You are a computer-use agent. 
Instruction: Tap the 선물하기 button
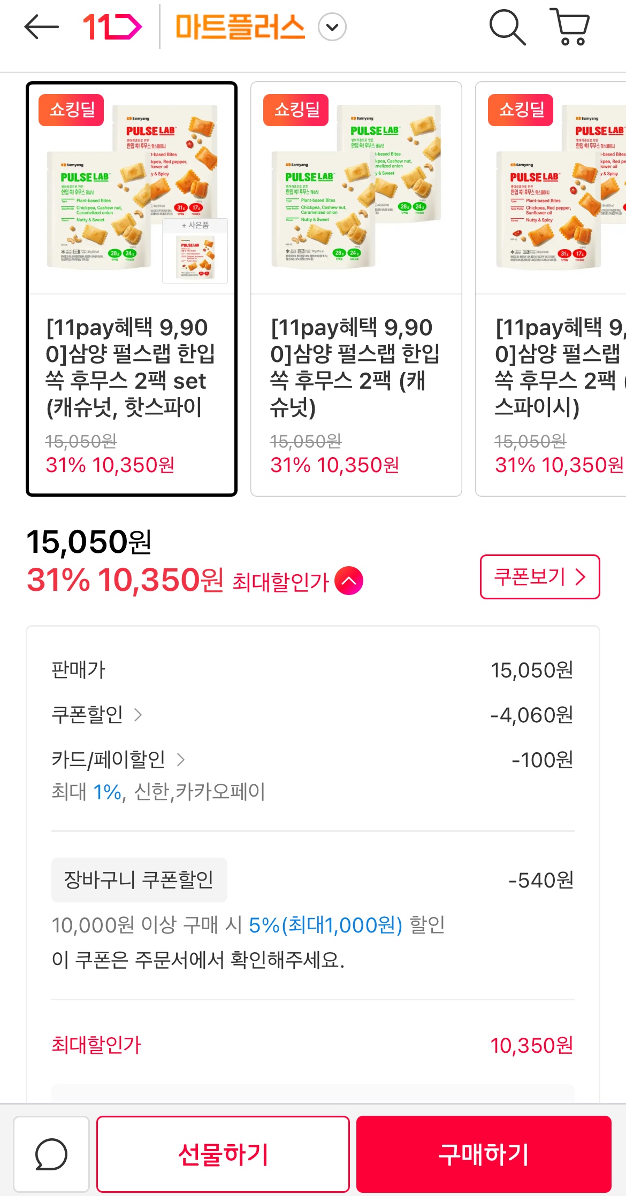223,1154
